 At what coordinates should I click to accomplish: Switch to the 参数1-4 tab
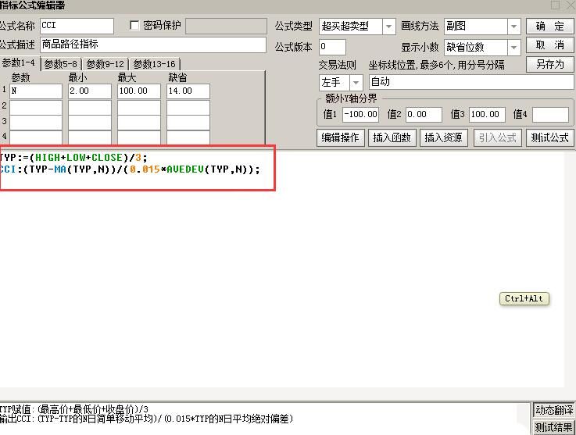[19, 63]
